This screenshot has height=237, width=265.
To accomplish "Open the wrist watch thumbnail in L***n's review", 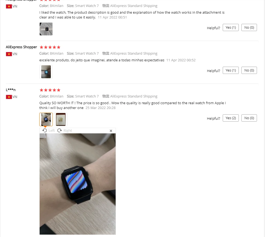I will [x=46, y=119].
